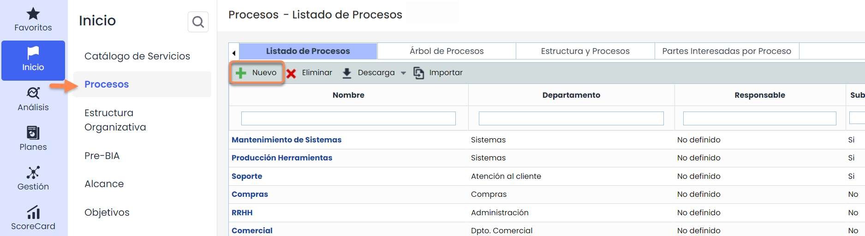
Task: Select the Inicio flag icon
Action: (x=33, y=53)
